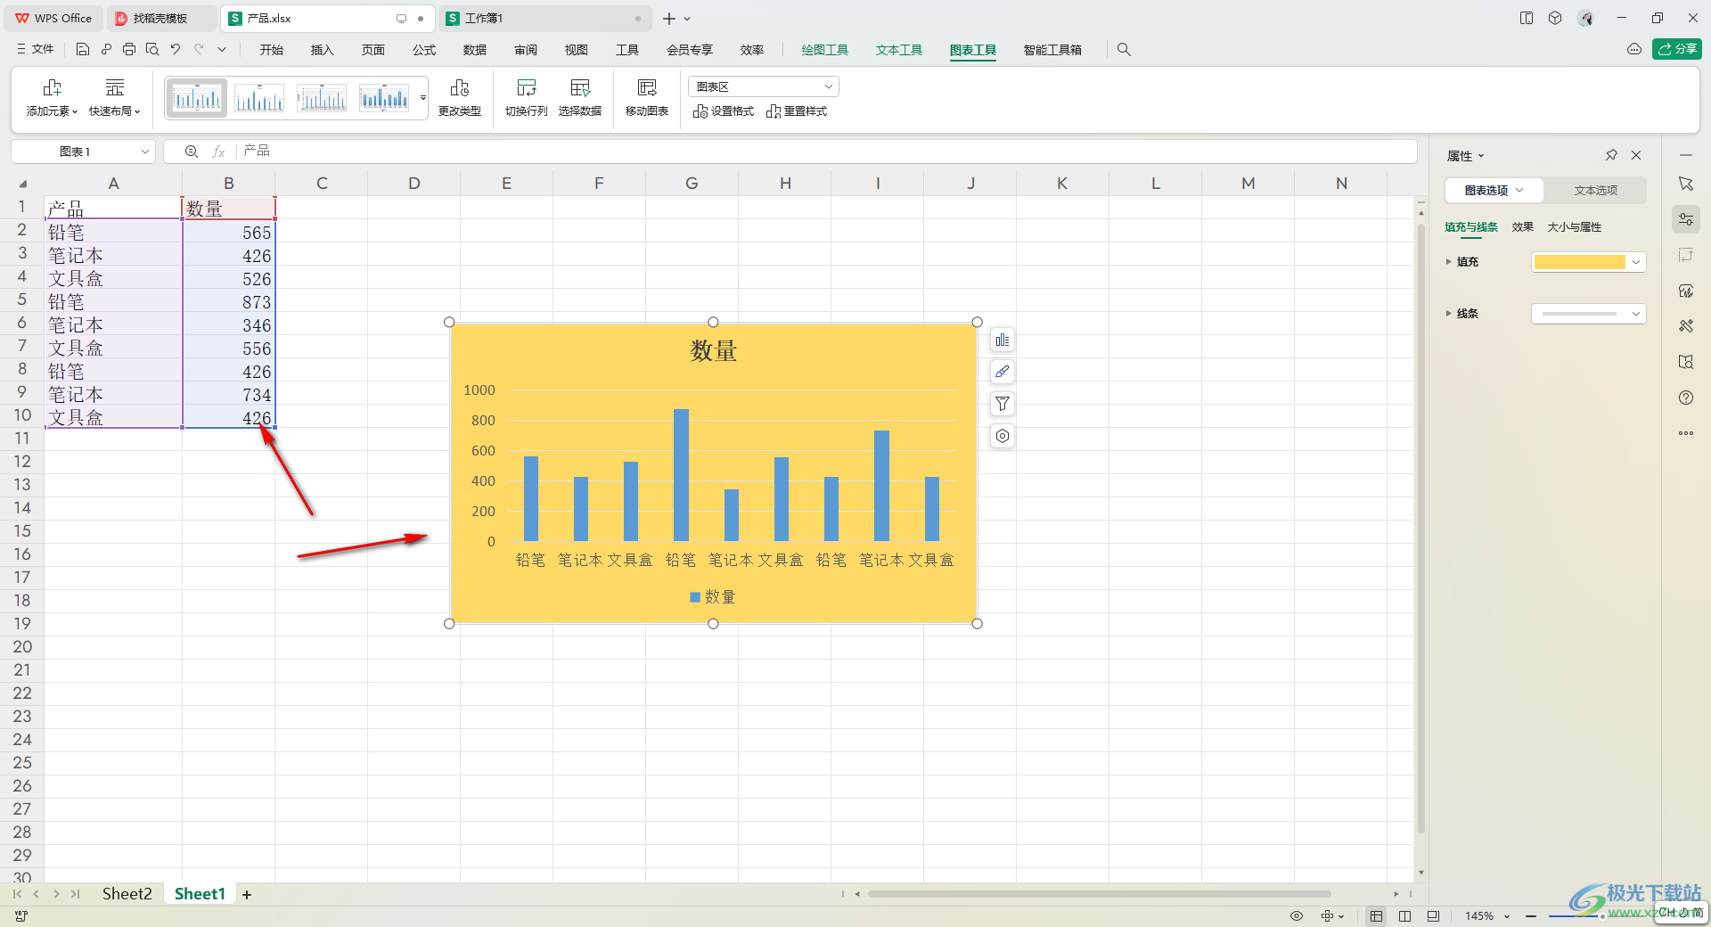Image resolution: width=1711 pixels, height=927 pixels.
Task: Open chart filter funnel button
Action: 1003,404
